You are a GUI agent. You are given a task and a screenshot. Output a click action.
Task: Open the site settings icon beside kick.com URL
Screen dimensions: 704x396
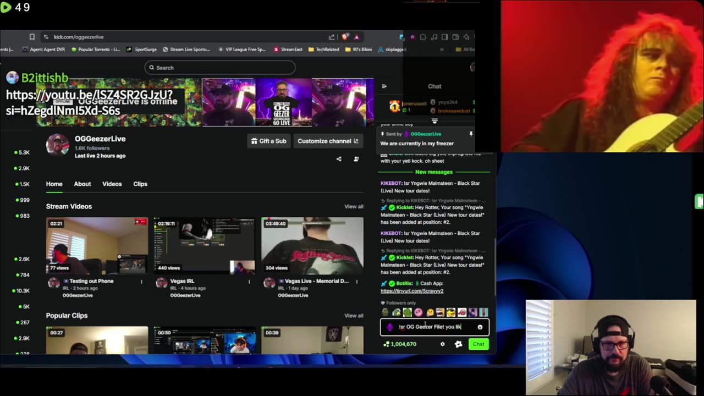click(x=46, y=37)
